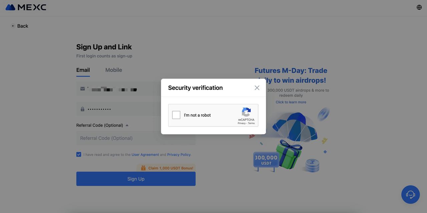The width and height of the screenshot is (427, 213).
Task: Open the Privacy Policy link
Action: pos(179,155)
